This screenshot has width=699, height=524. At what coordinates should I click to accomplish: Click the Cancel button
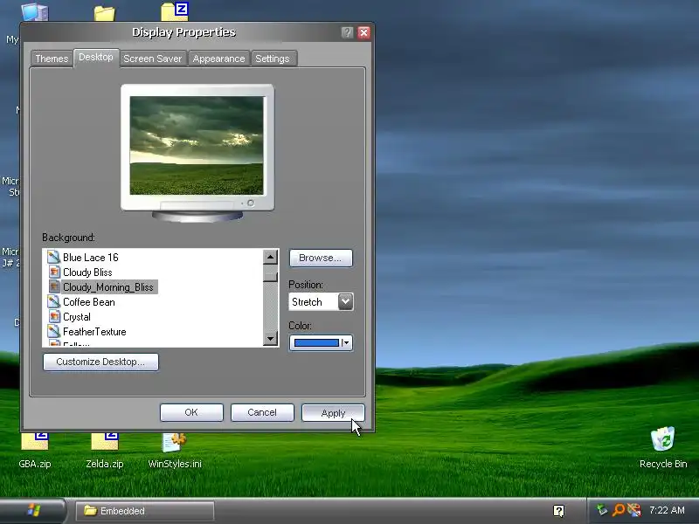[262, 412]
